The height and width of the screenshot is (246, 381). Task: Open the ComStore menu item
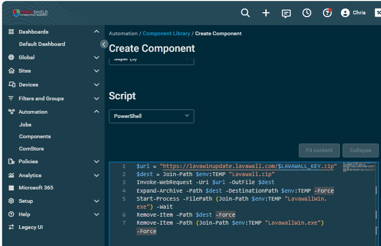[x=31, y=149]
